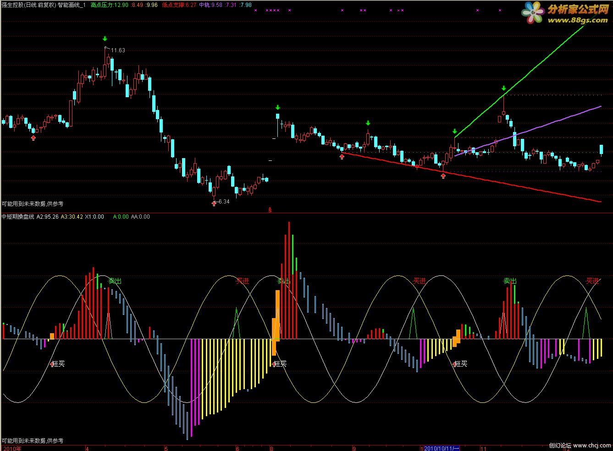Click the tallest red histogram bar in August
The height and width of the screenshot is (451, 613).
pyautogui.click(x=289, y=280)
